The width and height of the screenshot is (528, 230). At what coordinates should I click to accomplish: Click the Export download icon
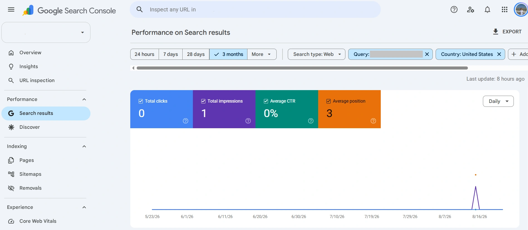click(x=495, y=31)
